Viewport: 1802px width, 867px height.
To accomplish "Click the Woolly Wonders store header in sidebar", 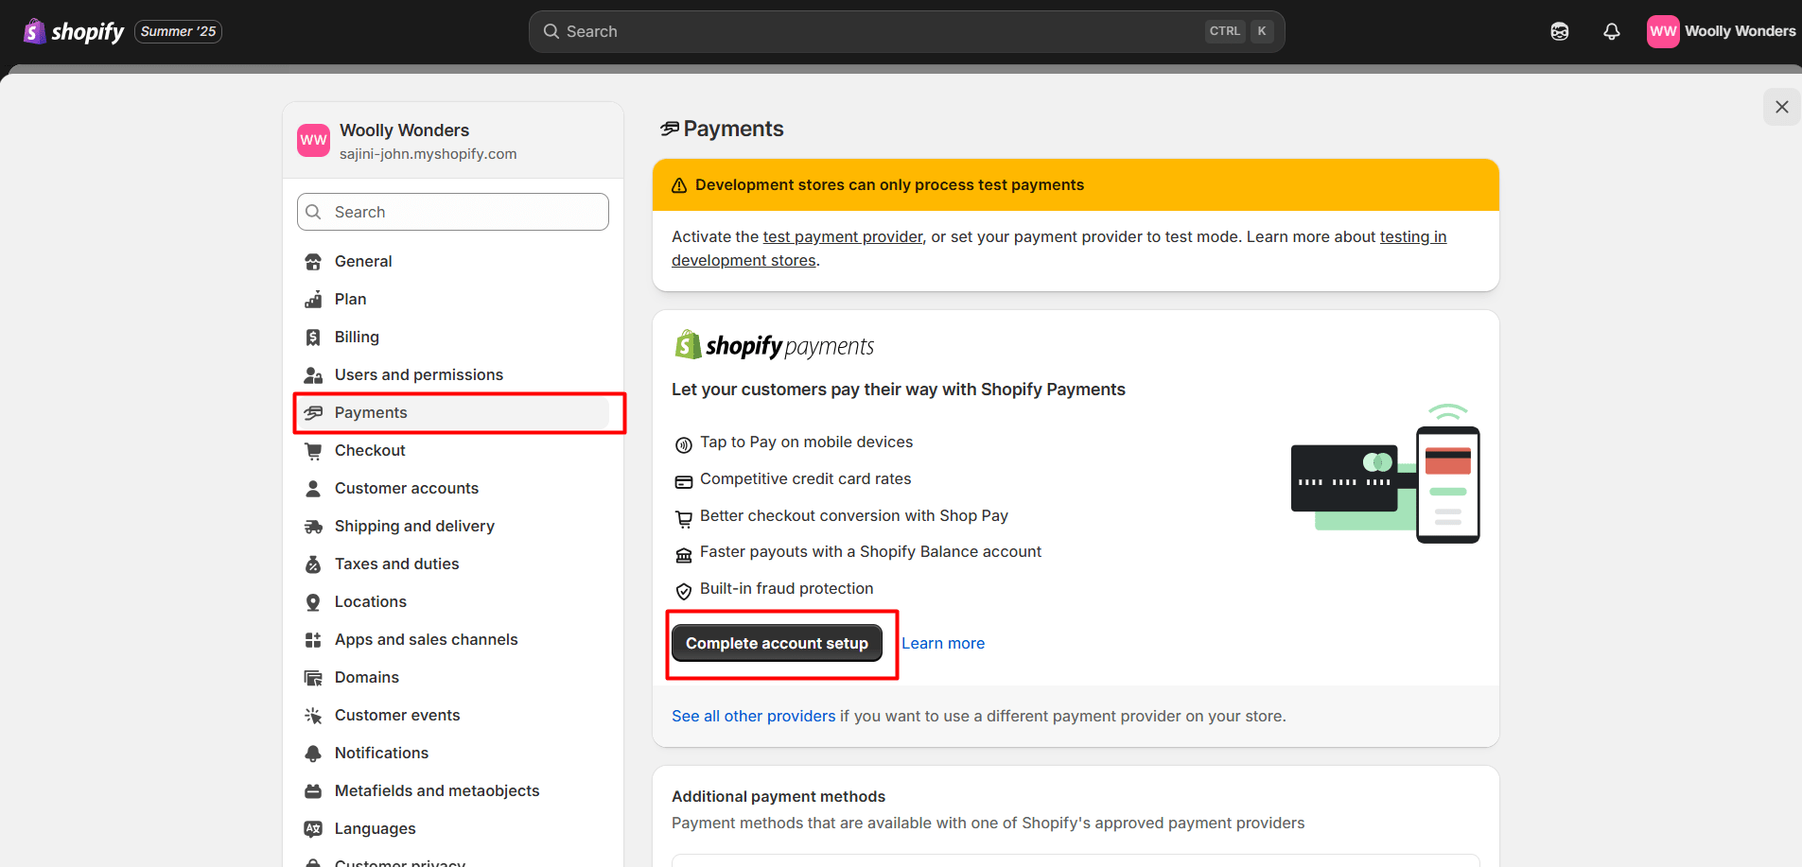I will [x=453, y=141].
